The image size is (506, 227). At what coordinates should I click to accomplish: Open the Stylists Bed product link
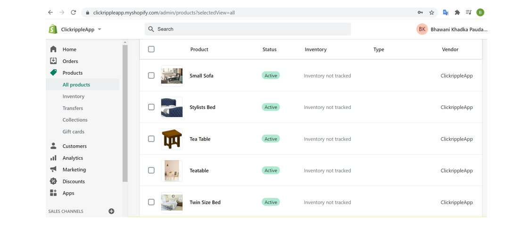pos(202,107)
